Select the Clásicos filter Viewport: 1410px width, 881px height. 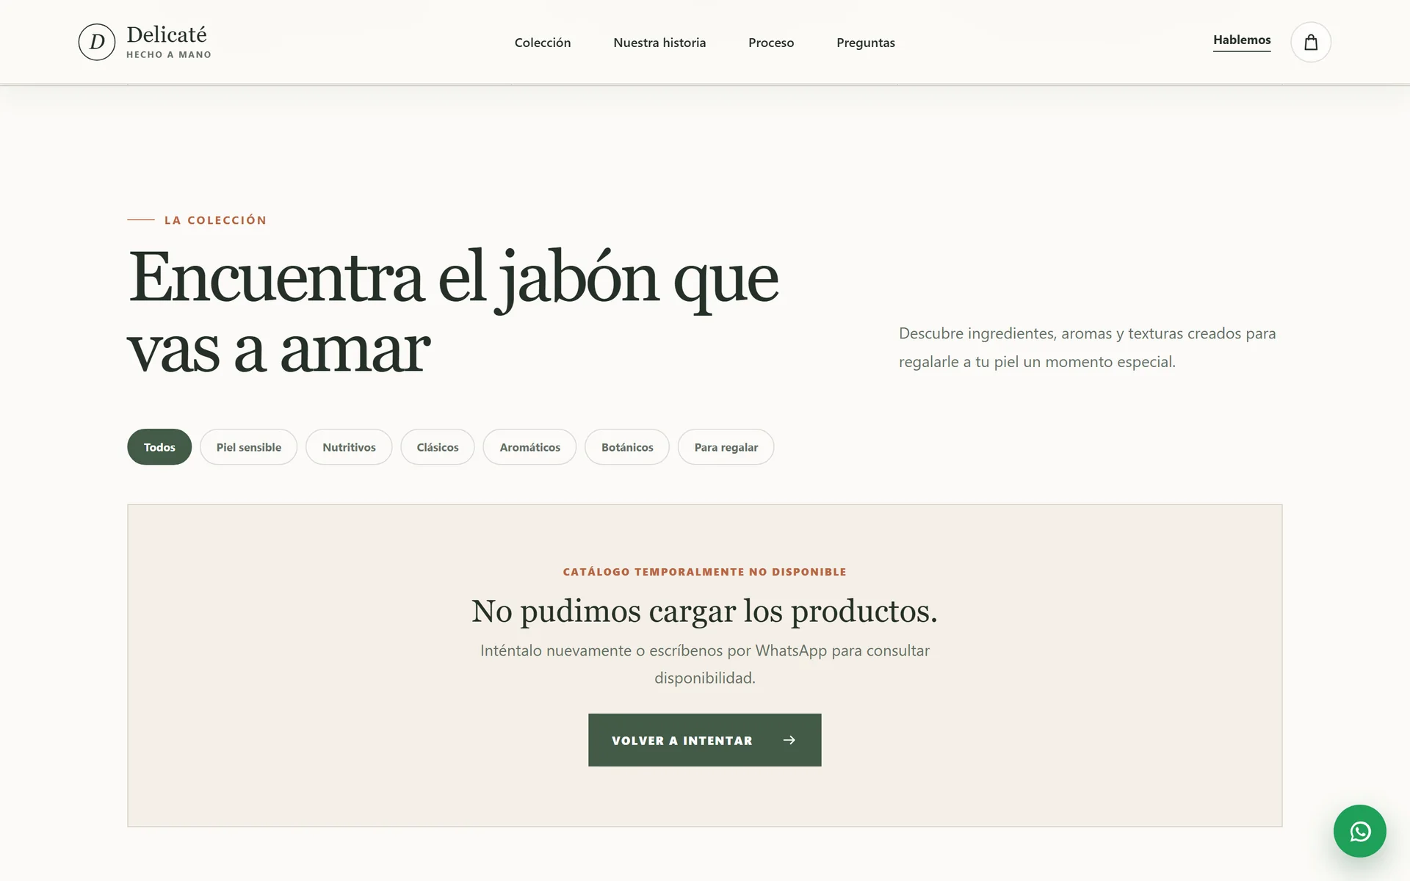(438, 447)
